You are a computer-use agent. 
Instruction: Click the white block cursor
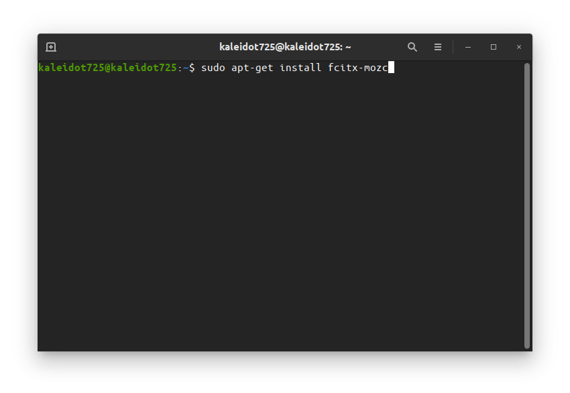(x=391, y=67)
